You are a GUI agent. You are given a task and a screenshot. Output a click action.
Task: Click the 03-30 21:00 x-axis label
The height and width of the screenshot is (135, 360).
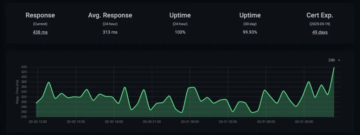pos(152,122)
